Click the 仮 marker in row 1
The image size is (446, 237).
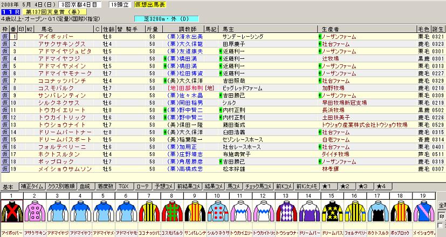pyautogui.click(x=5, y=37)
